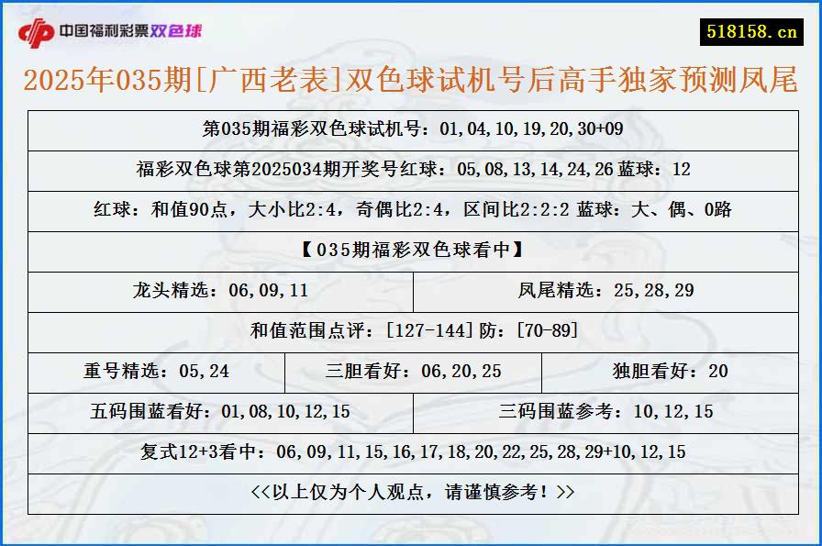Select 龙头精选 numbers 06,09,11
The image size is (822, 546).
tap(218, 292)
